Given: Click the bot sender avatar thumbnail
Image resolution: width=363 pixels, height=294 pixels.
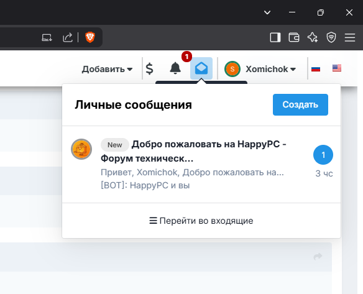Looking at the screenshot, I should (81, 149).
